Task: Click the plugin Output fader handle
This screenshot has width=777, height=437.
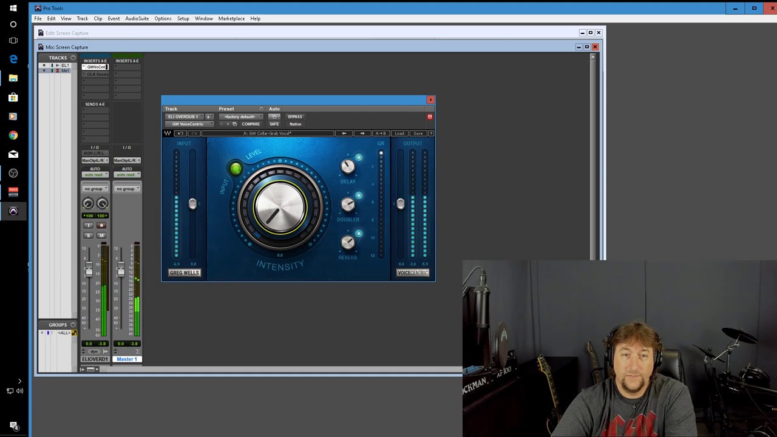Action: [401, 204]
